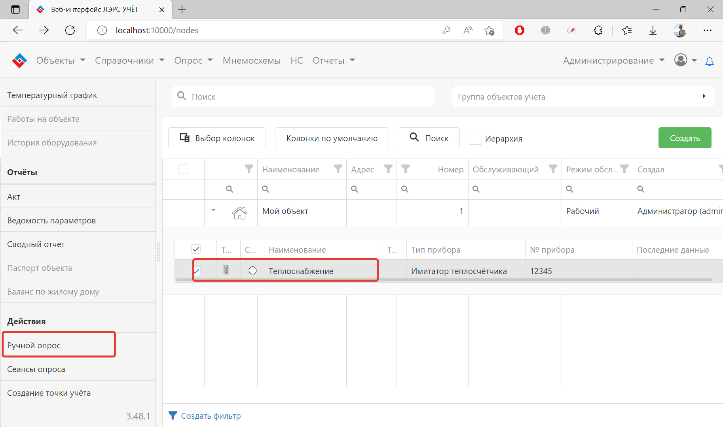Click the Выбор колонок button
Screen dimensions: 723x427
coord(217,138)
